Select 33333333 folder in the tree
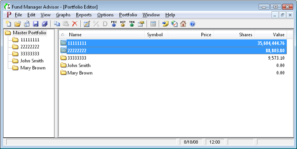This screenshot has width=297, height=149. 30,54
